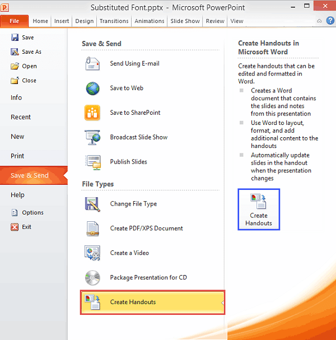Click the red Exit icon
Viewport: 336px width, 340px height.
15,227
